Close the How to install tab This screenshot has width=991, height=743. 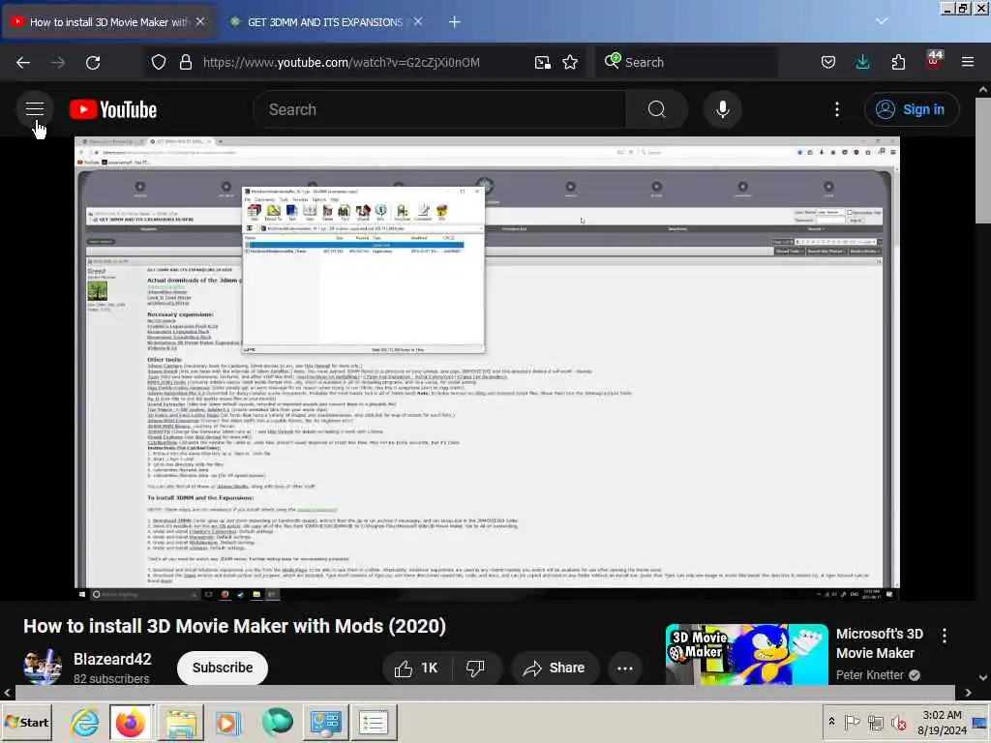[200, 21]
